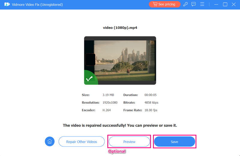This screenshot has height=156, width=240.
Task: Select the repaired video thumbnail
Action: click(120, 60)
